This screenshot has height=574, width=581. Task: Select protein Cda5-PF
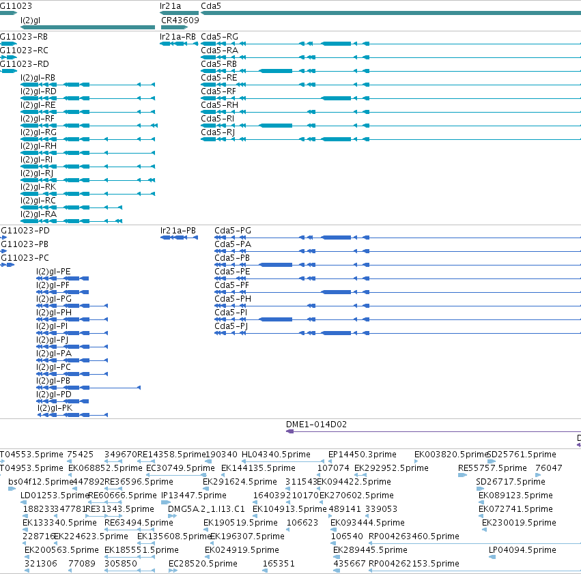(x=397, y=292)
